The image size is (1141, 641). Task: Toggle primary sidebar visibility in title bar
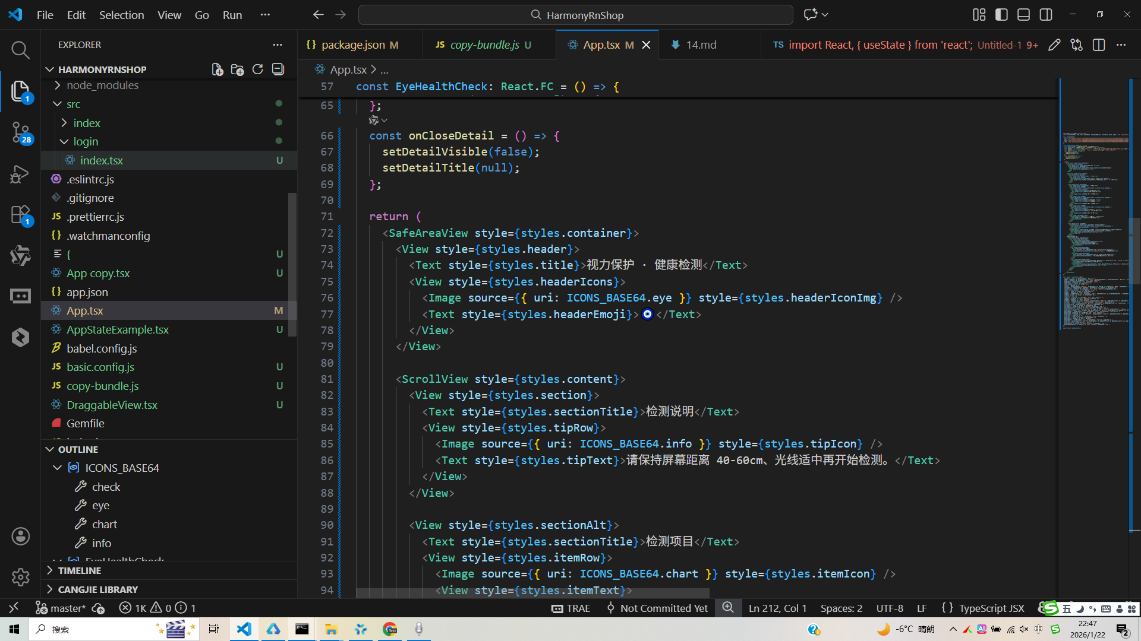(x=1001, y=15)
